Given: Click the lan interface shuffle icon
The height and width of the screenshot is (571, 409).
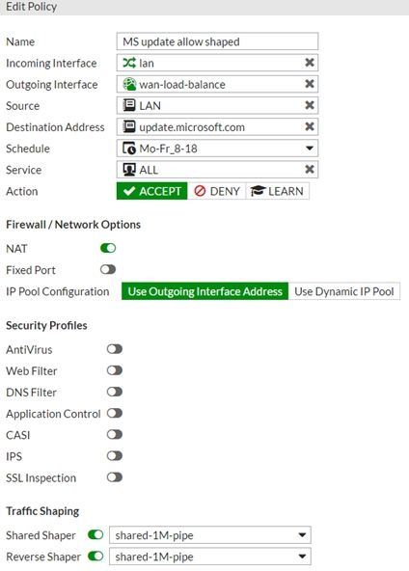Looking at the screenshot, I should point(129,63).
